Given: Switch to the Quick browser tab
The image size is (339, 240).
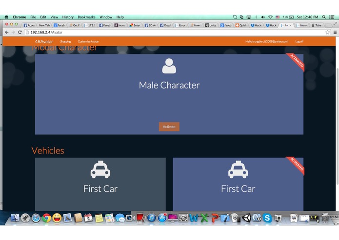Looking at the screenshot, I should [x=241, y=25].
